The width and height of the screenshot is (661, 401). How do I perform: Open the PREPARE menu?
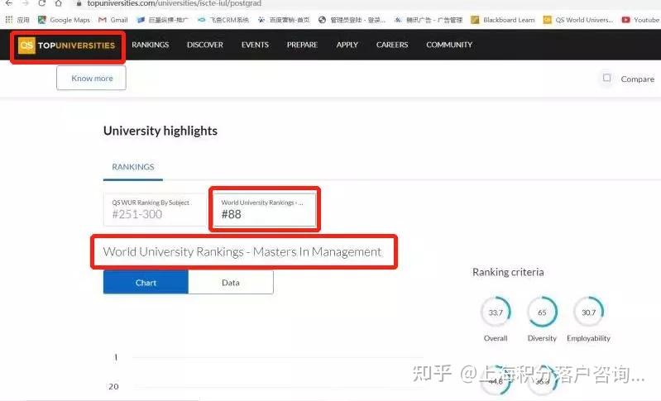tap(302, 45)
